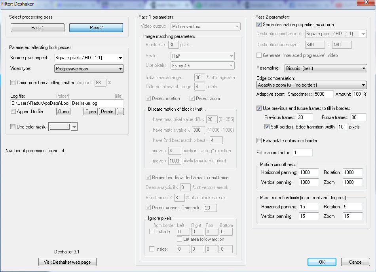The width and height of the screenshot is (376, 272).
Task: Open the Resampling dropdown
Action: (x=326, y=68)
